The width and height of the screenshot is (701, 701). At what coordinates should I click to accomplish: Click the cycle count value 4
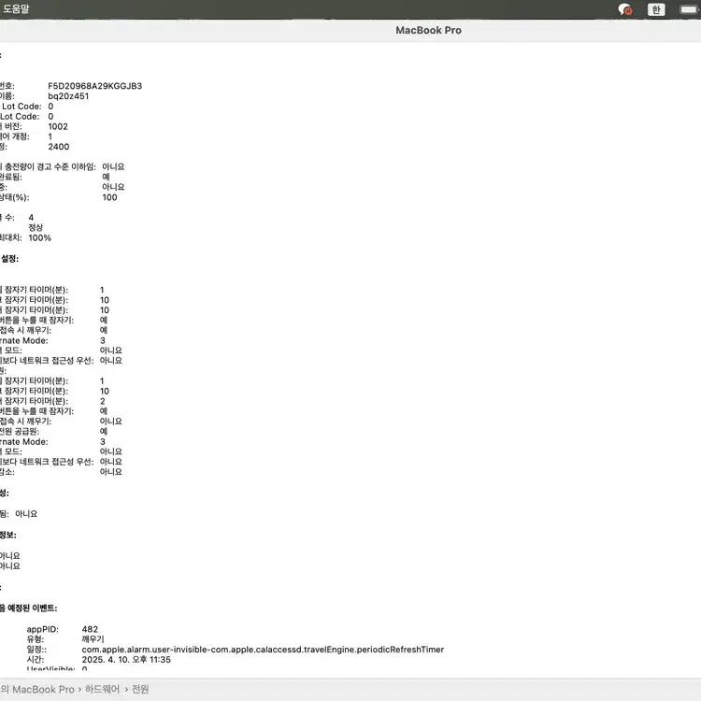(x=31, y=218)
